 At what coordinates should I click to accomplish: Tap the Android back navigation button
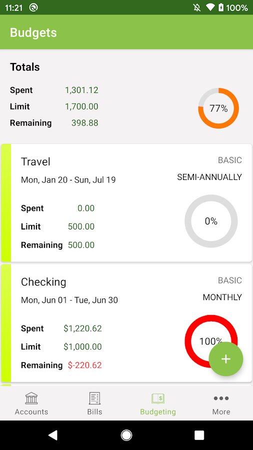tap(52, 435)
